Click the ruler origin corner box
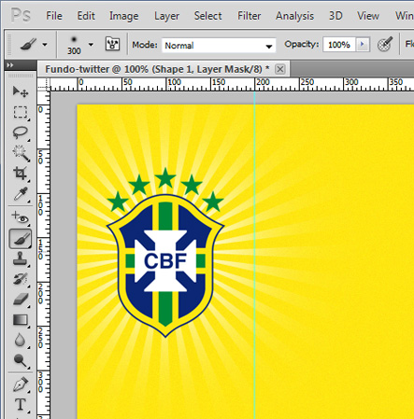 click(43, 84)
